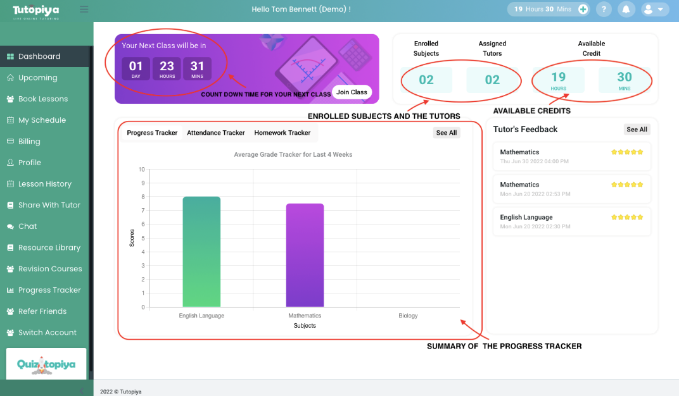Screen dimensions: 679x396
Task: Expand the user account dropdown
Action: (x=655, y=9)
